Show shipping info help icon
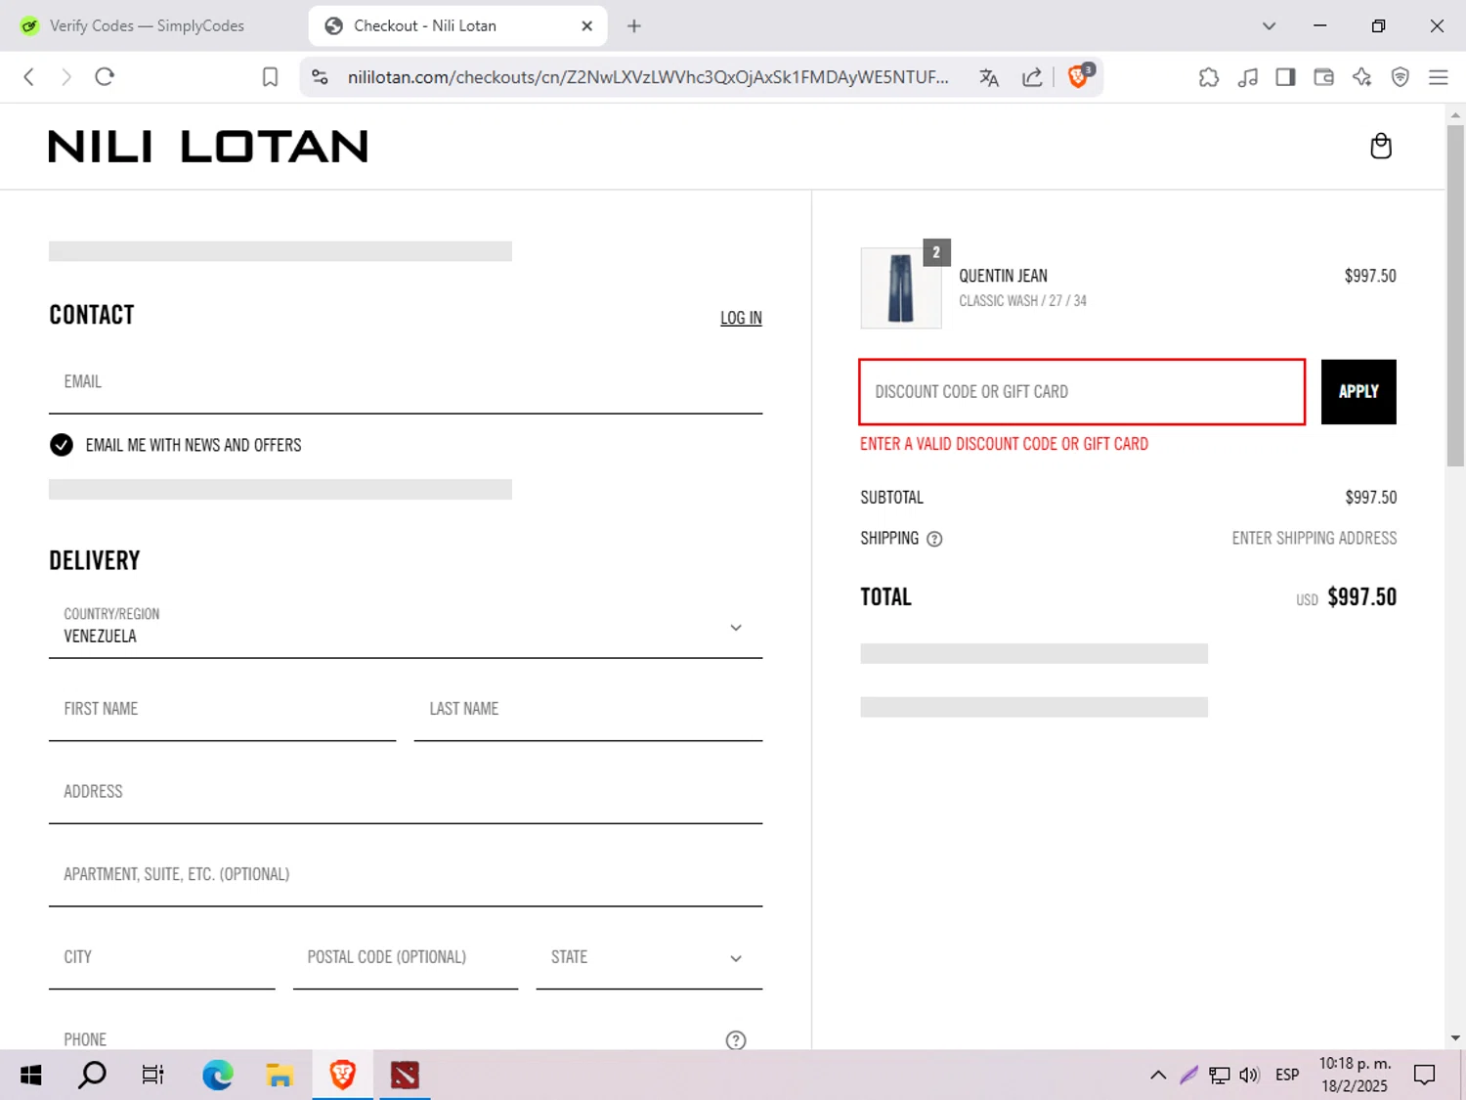 (934, 539)
